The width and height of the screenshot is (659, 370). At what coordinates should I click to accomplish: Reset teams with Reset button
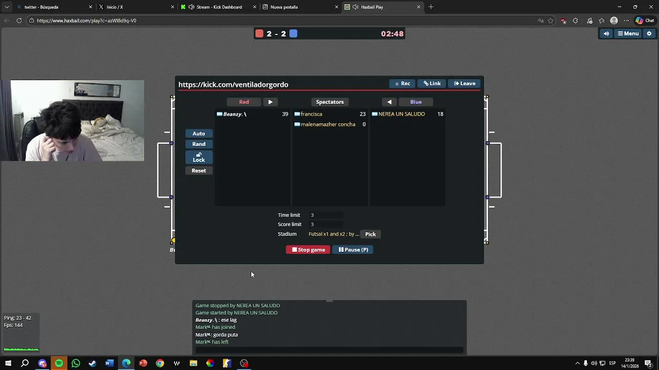coord(199,171)
